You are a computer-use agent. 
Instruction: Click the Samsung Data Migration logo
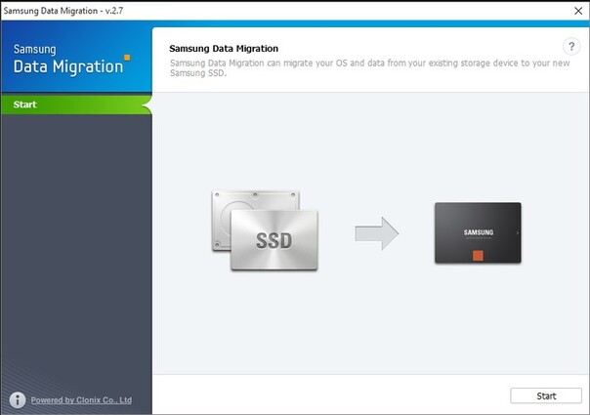71,59
